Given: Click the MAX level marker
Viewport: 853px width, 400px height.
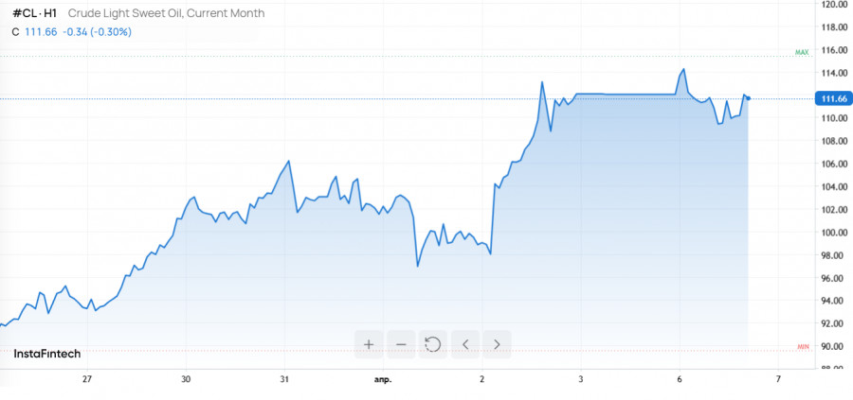Looking at the screenshot, I should pyautogui.click(x=802, y=52).
